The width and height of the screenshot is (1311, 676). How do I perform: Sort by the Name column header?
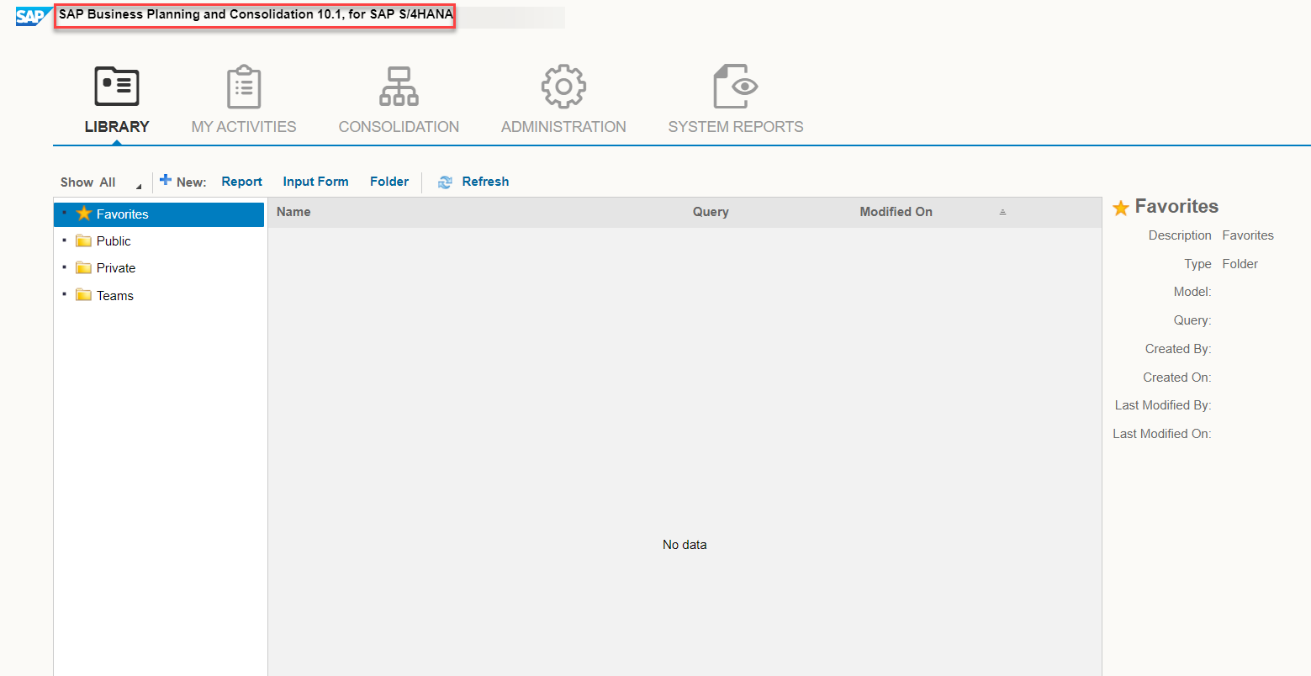[293, 212]
